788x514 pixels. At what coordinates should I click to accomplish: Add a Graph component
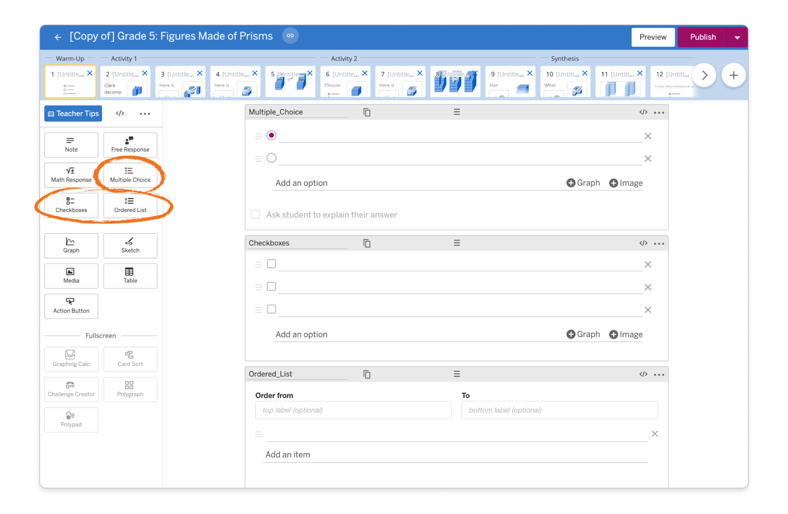tap(71, 245)
